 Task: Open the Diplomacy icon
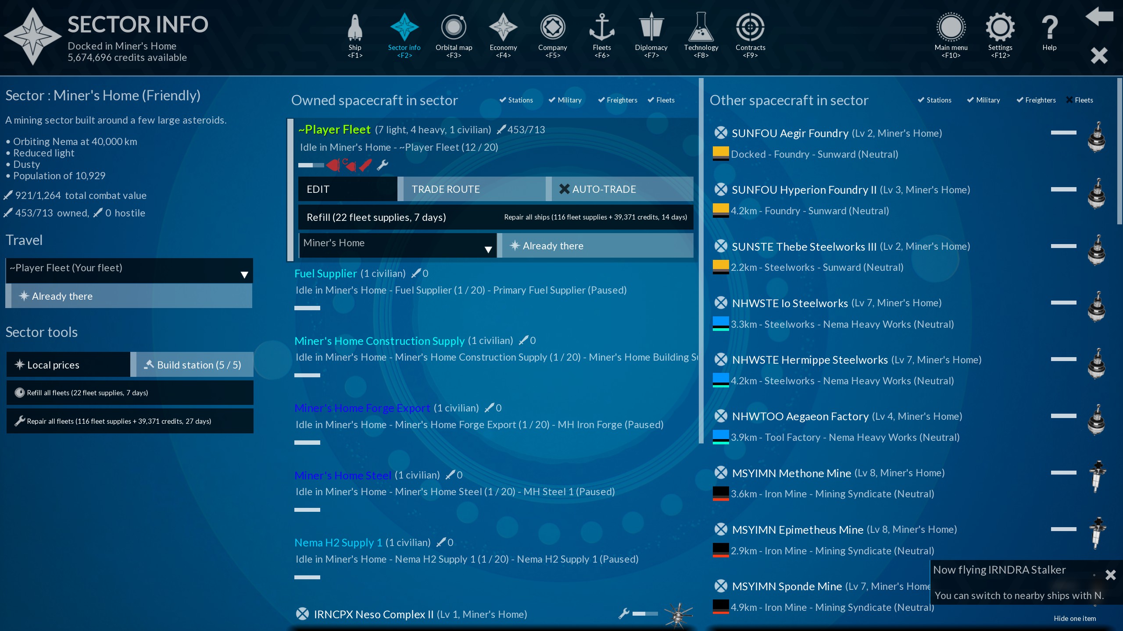pyautogui.click(x=651, y=28)
